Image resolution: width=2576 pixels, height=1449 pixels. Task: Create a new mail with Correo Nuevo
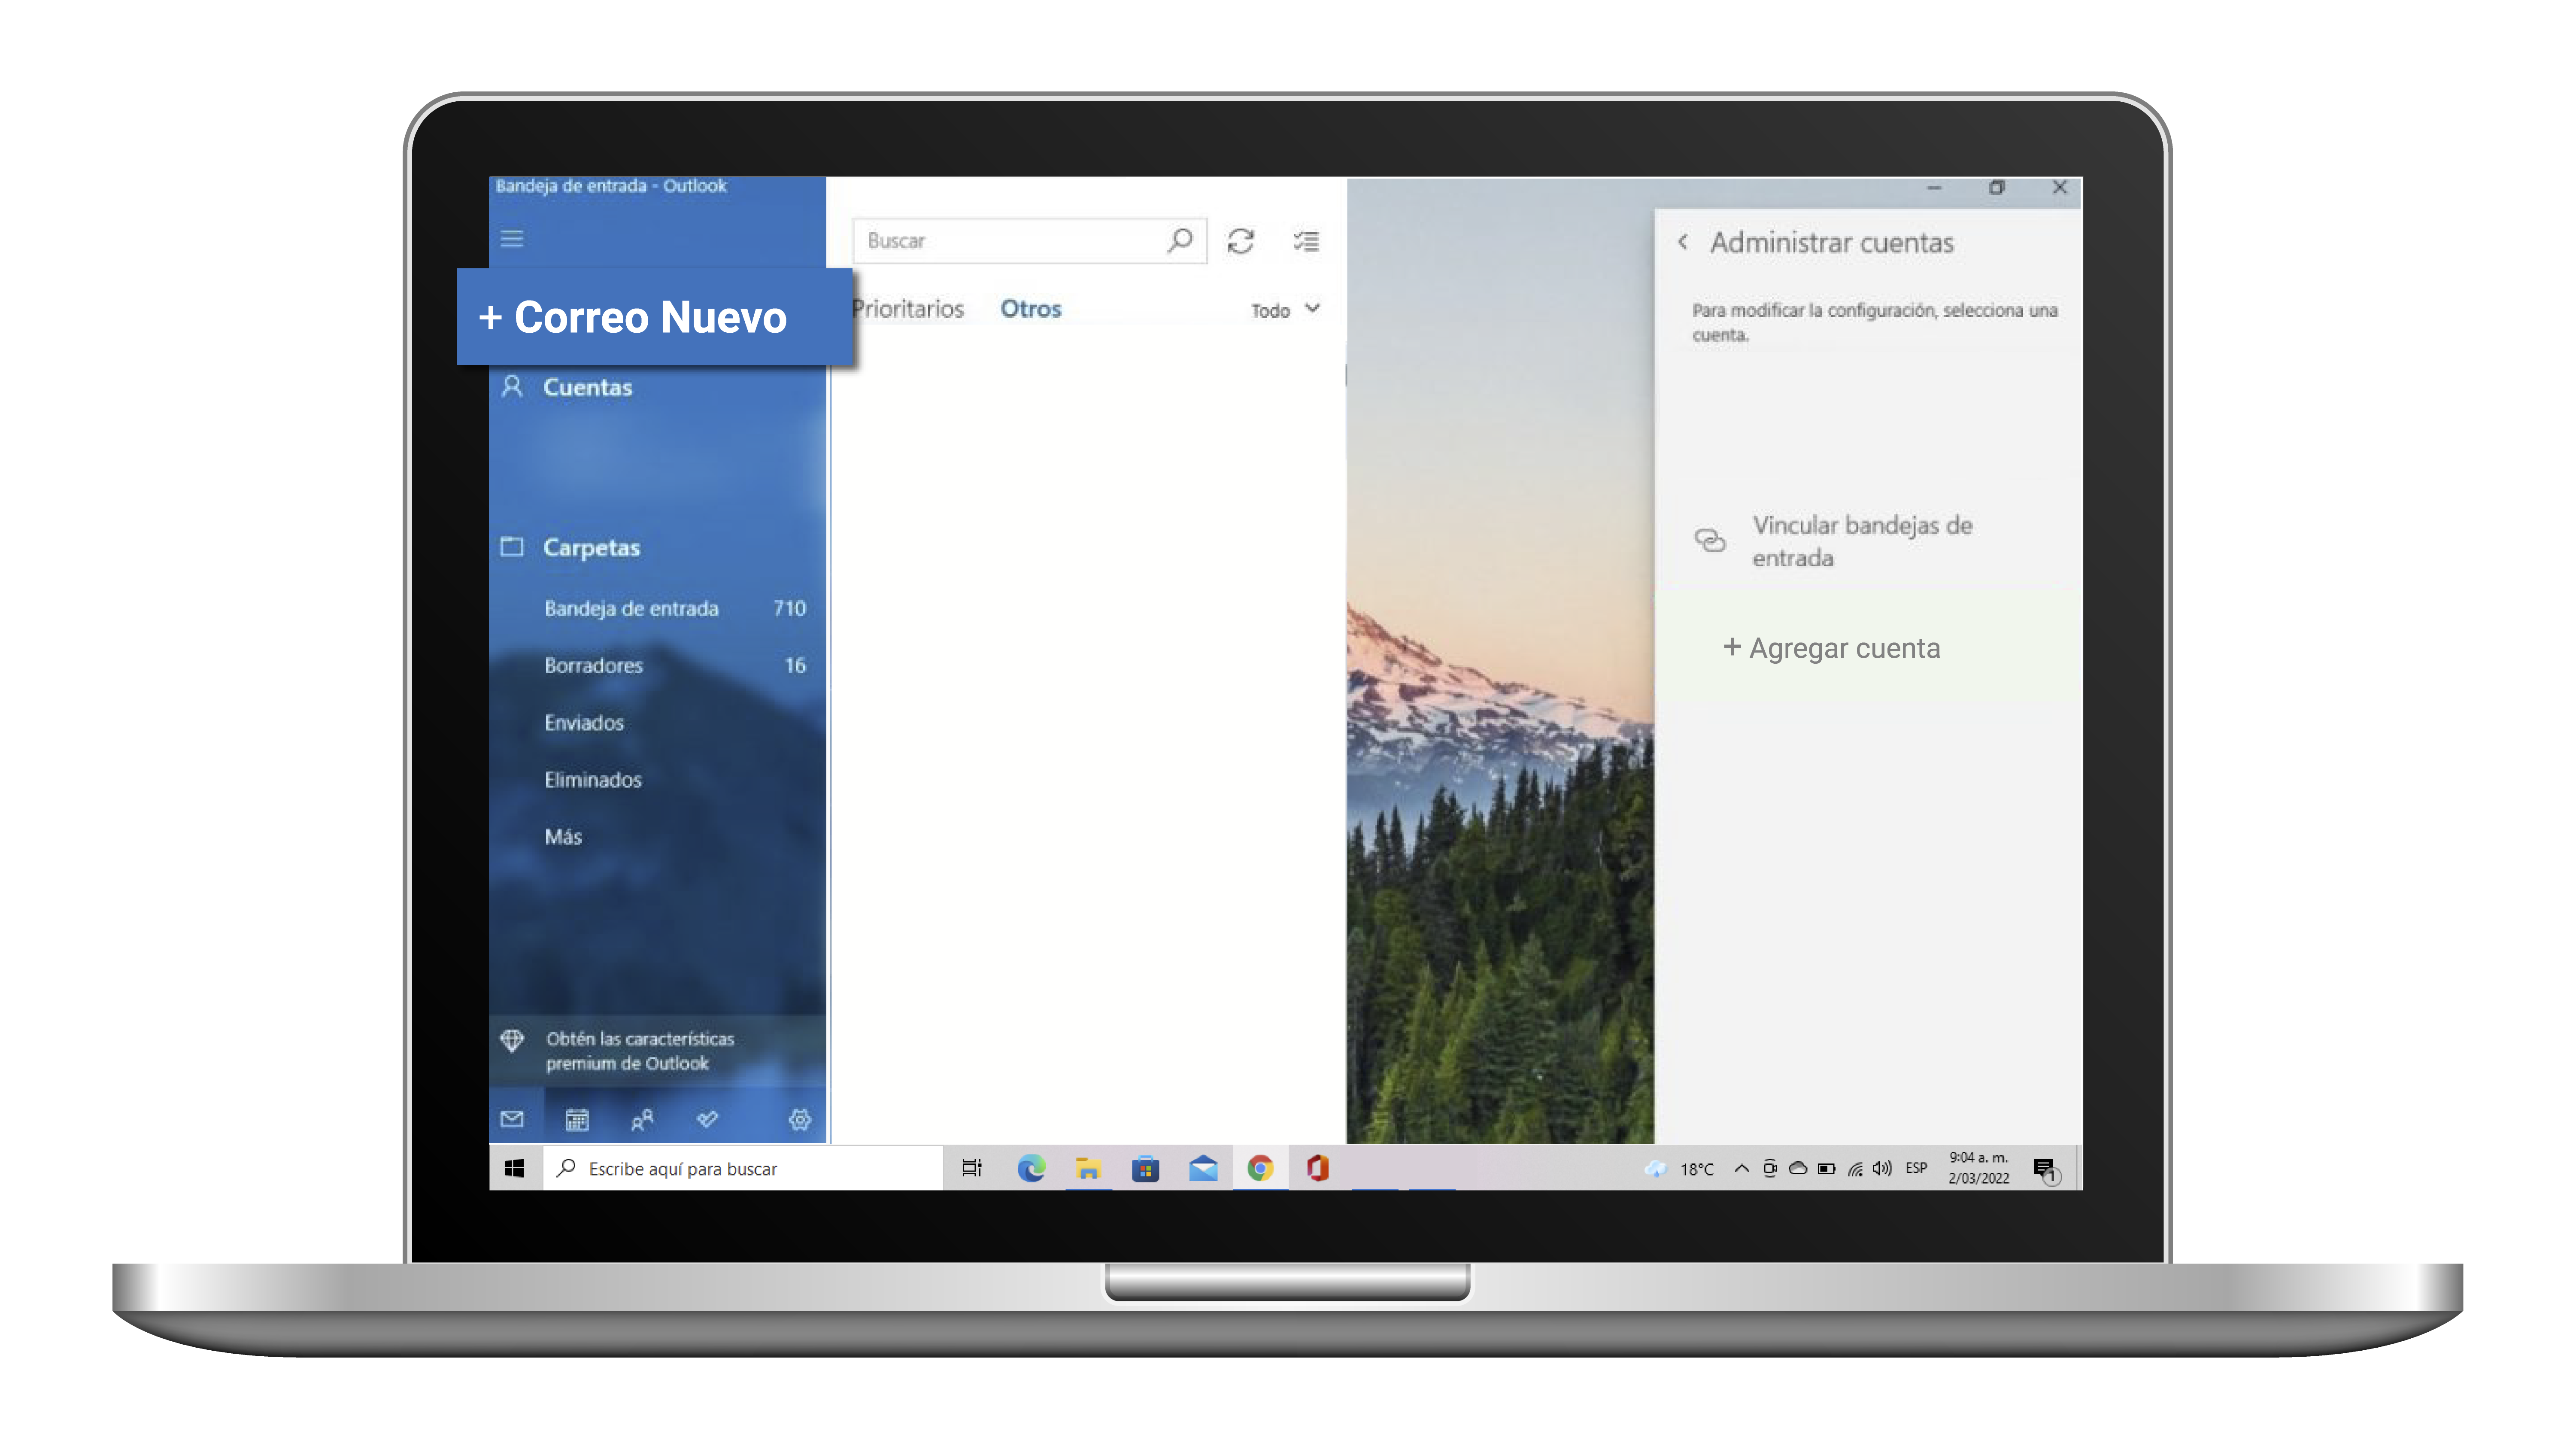(x=655, y=317)
